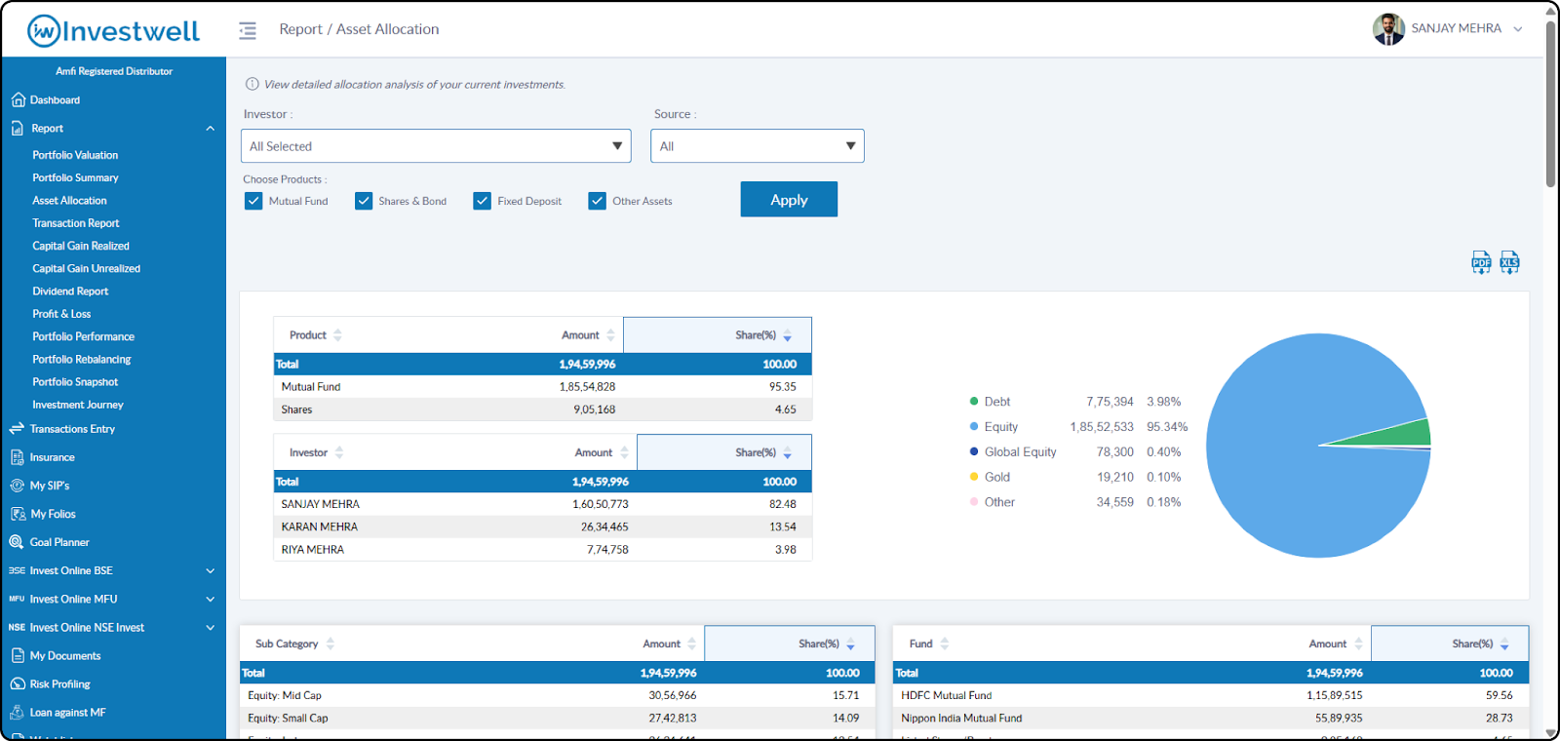The width and height of the screenshot is (1560, 741).
Task: Toggle the sidebar hamburger menu icon
Action: [248, 30]
